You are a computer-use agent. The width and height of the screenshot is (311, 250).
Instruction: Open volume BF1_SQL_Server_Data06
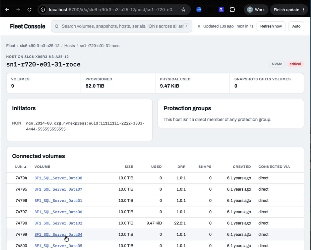(58, 212)
